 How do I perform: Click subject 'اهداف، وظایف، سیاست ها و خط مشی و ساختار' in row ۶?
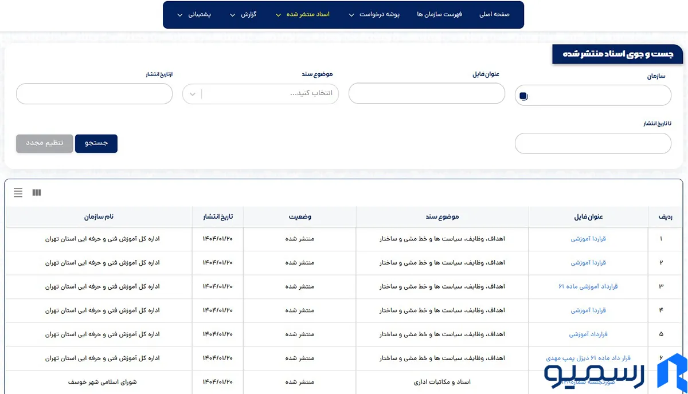[442, 358]
